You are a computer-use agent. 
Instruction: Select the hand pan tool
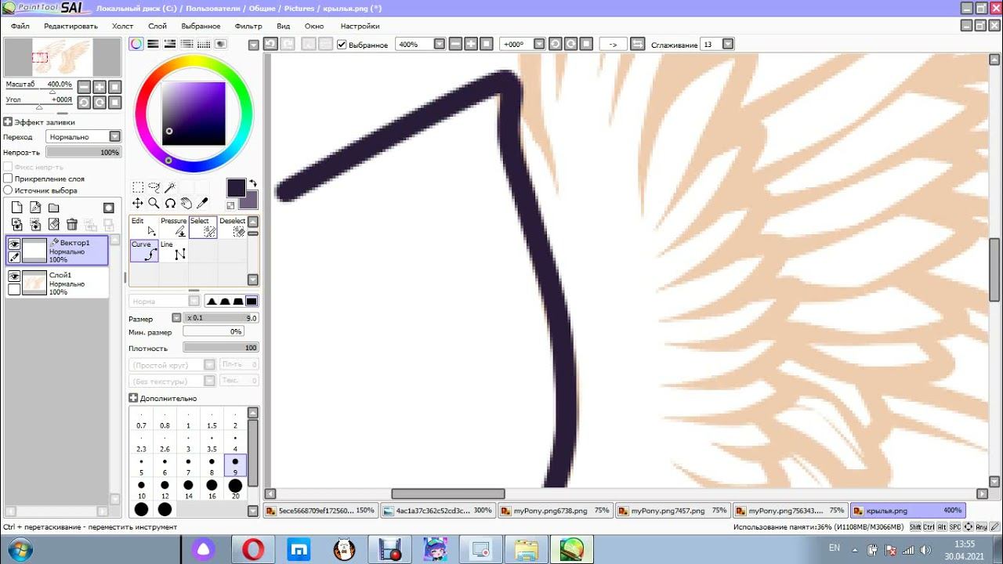tap(186, 203)
